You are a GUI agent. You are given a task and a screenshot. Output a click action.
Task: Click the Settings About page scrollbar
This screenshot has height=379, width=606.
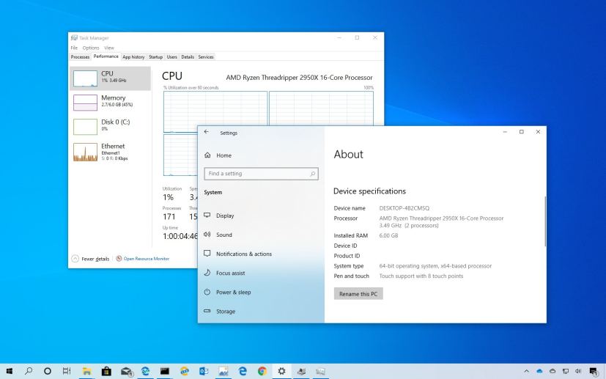click(545, 221)
